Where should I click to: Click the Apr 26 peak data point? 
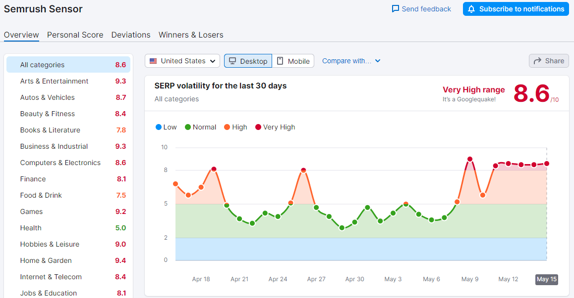pos(303,170)
